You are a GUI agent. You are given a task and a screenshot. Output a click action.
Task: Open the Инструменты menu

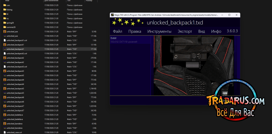click(x=159, y=31)
